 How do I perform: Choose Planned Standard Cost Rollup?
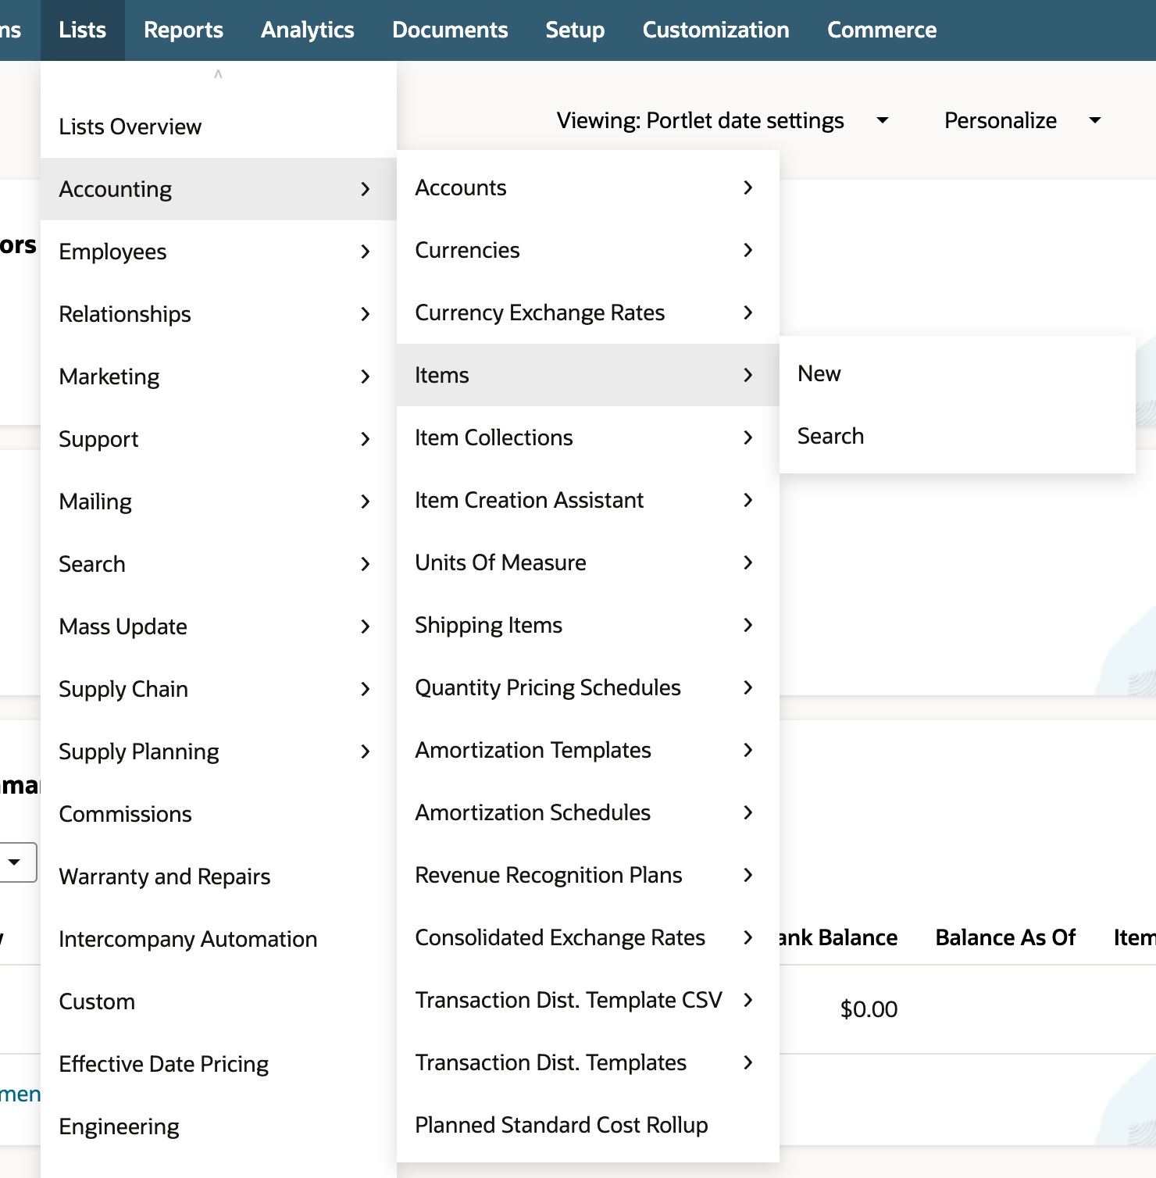point(588,1125)
